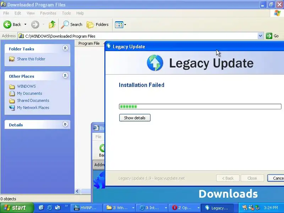Click the Back button in background browser window
This screenshot has width=284, height=213.
[102, 150]
